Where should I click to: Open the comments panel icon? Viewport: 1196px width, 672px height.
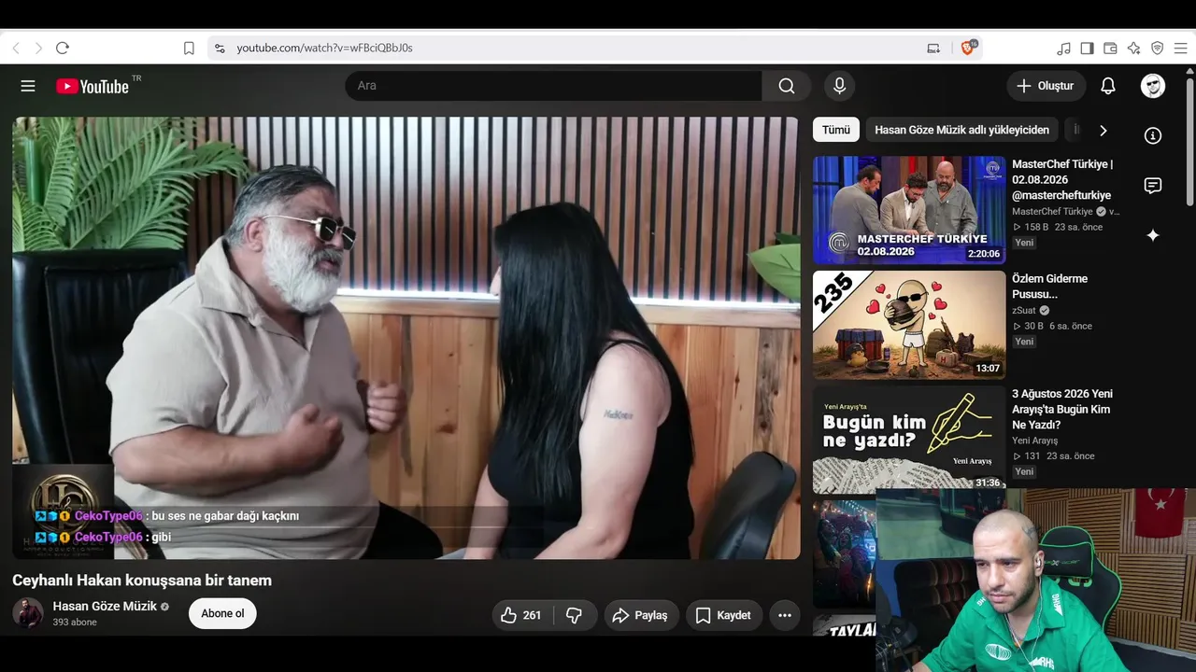pyautogui.click(x=1153, y=186)
